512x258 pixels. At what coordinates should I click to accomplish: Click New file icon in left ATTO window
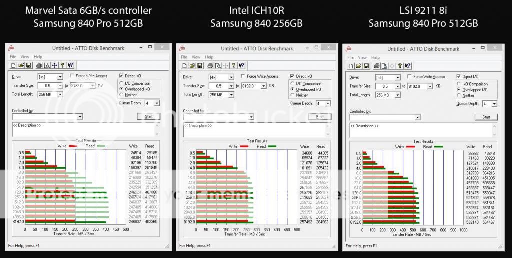click(x=14, y=65)
